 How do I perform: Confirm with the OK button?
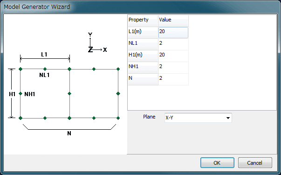(217, 163)
